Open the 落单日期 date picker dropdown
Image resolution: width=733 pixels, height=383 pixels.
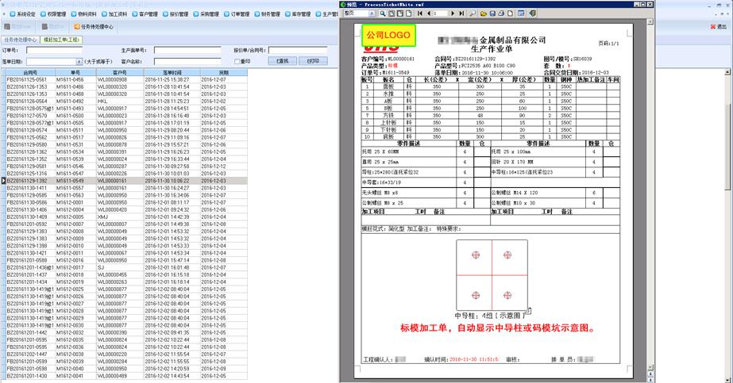(79, 62)
